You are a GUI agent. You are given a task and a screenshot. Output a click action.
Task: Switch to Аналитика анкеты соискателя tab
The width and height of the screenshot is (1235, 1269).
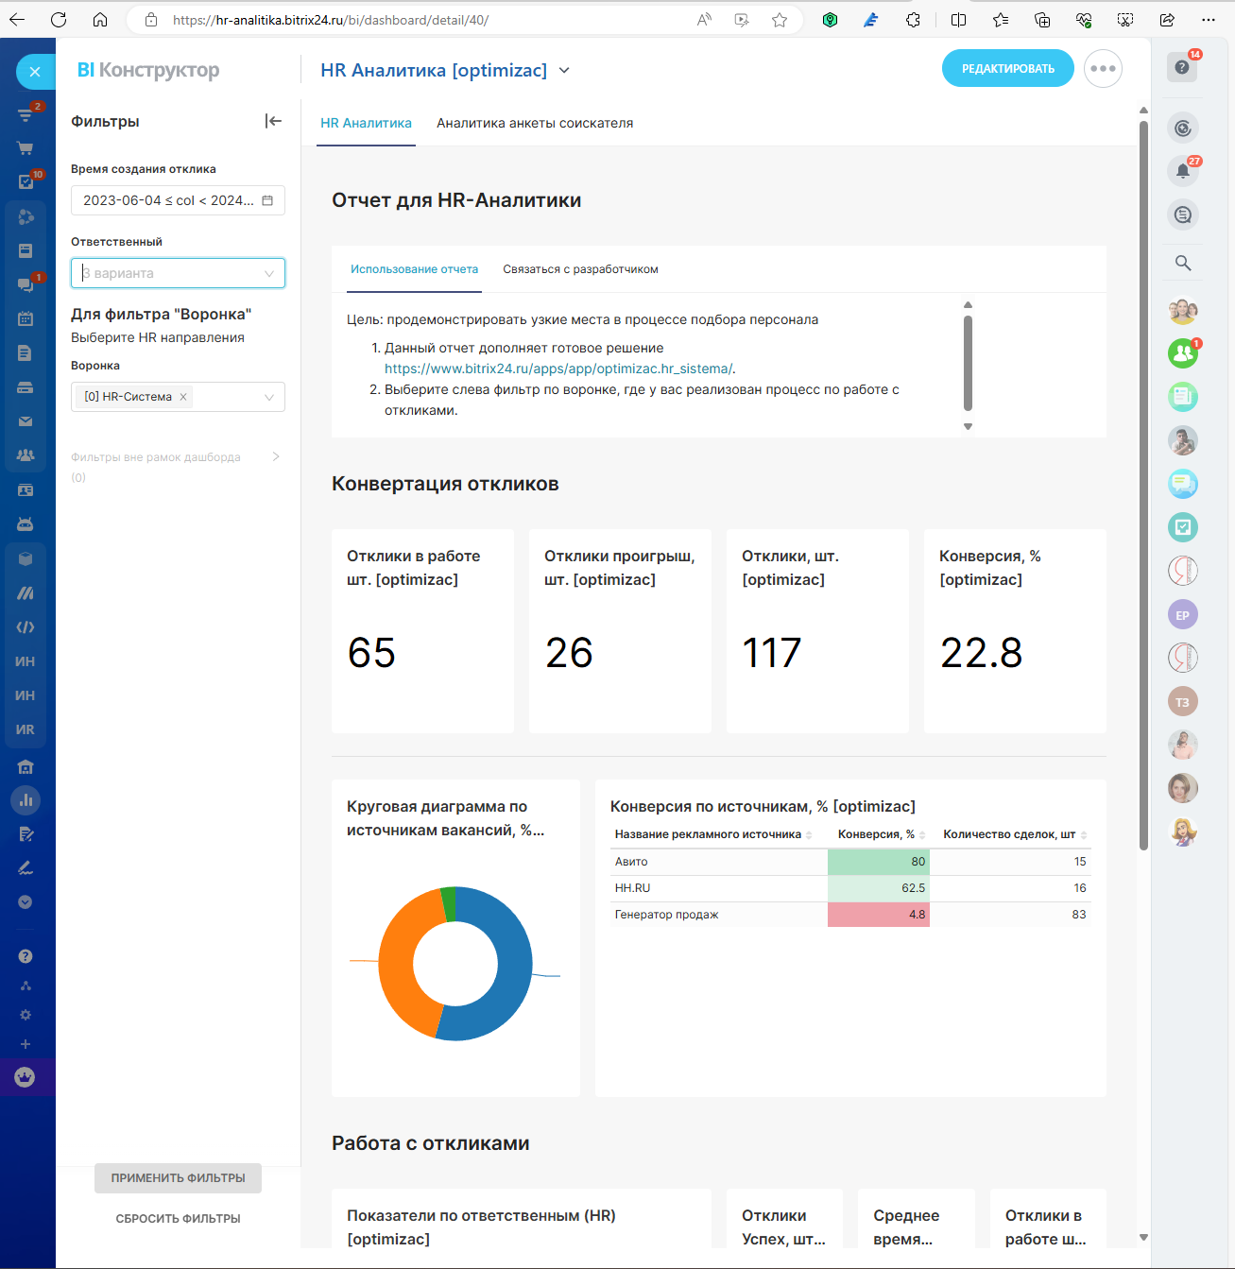[535, 123]
